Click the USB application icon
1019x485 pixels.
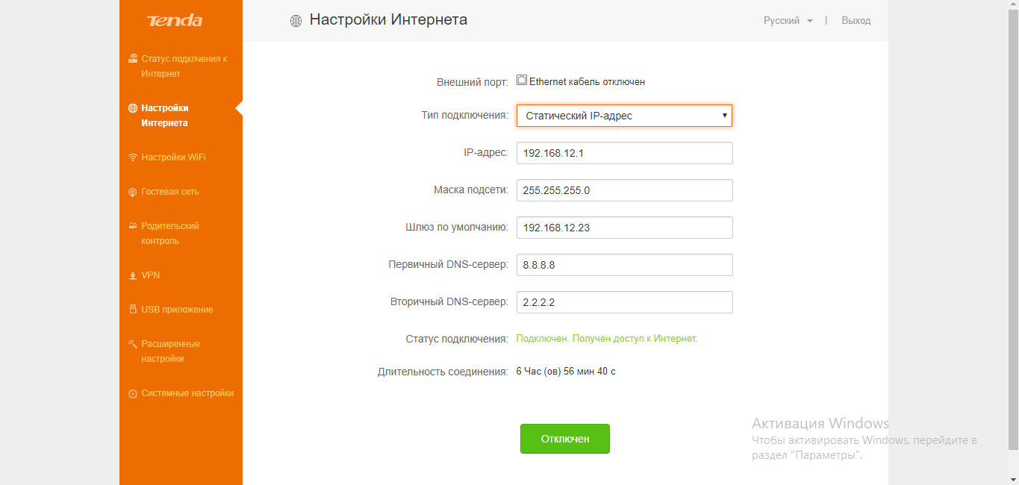point(133,309)
